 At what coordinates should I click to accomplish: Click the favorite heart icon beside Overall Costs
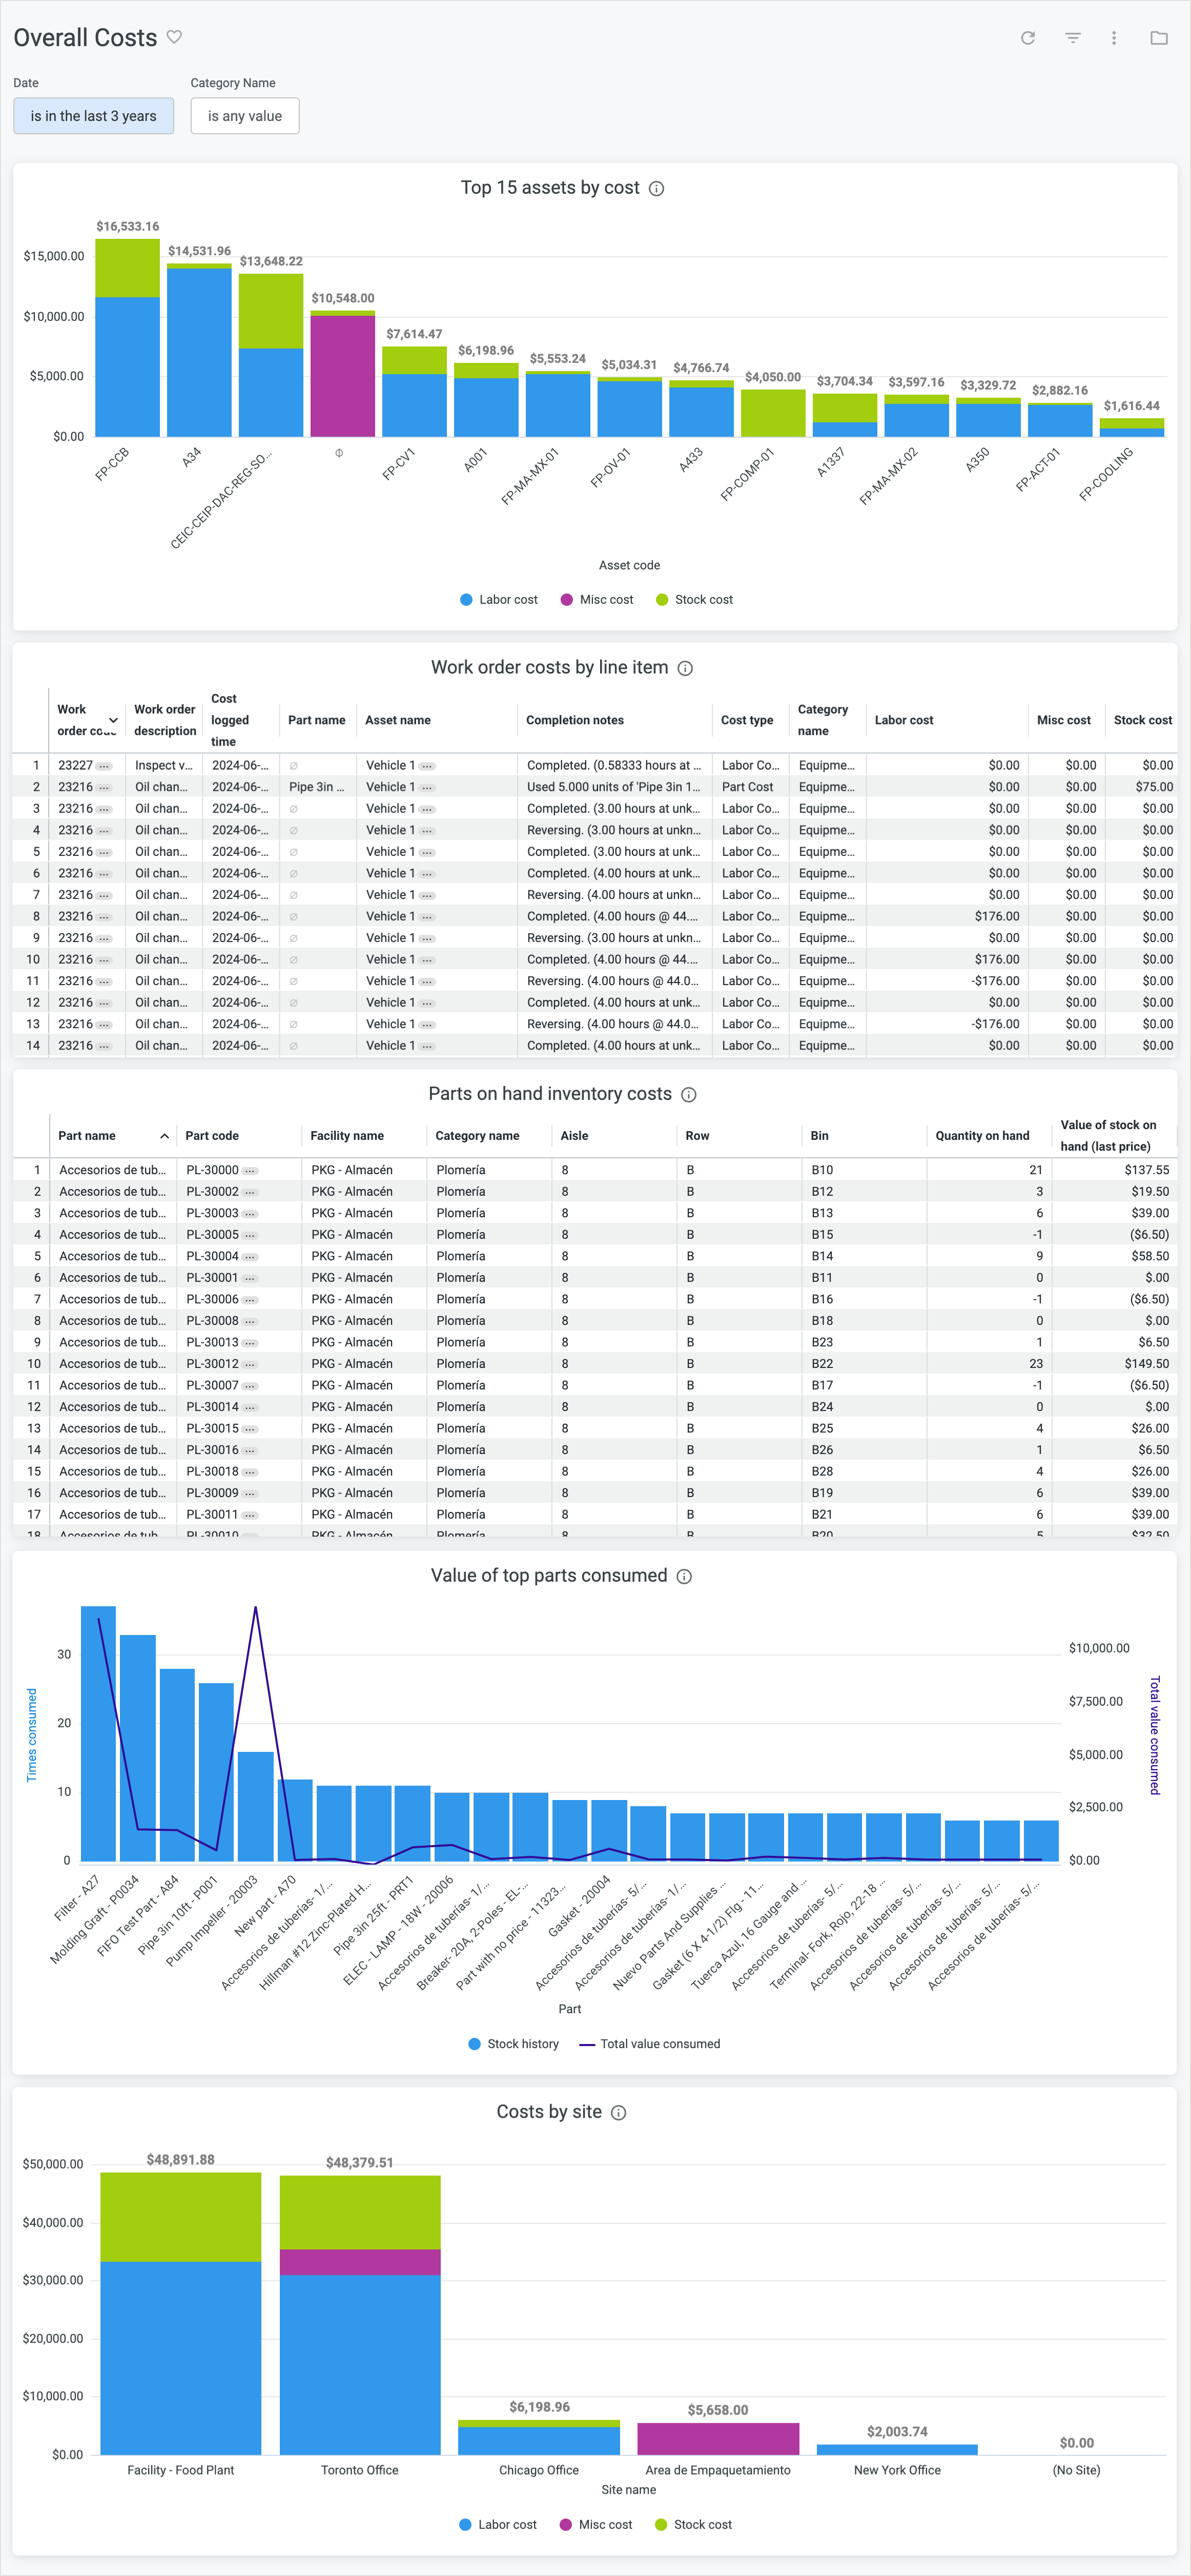[174, 37]
